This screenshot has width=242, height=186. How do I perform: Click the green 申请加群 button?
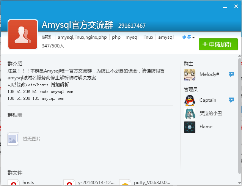[218, 44]
